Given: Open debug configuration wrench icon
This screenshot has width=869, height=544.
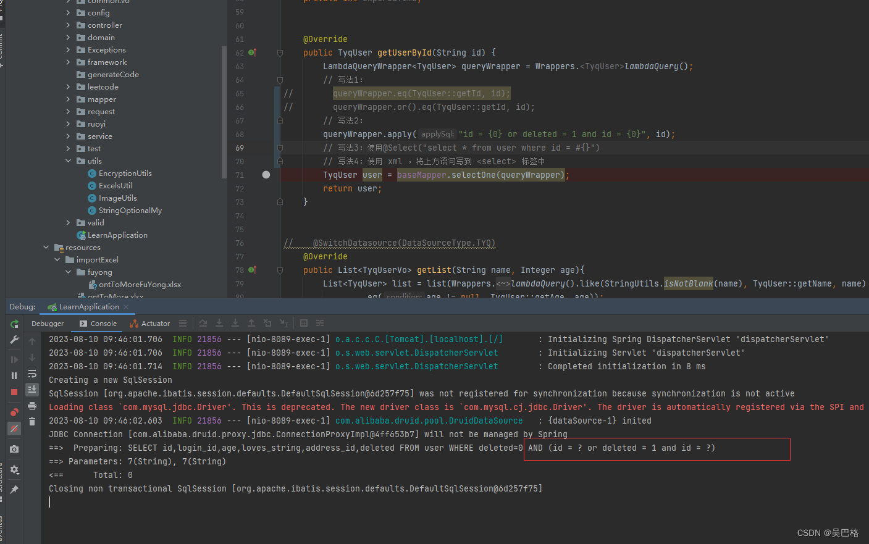Looking at the screenshot, I should pos(14,340).
